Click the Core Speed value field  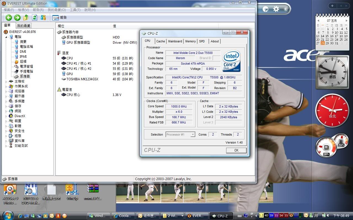click(x=179, y=106)
